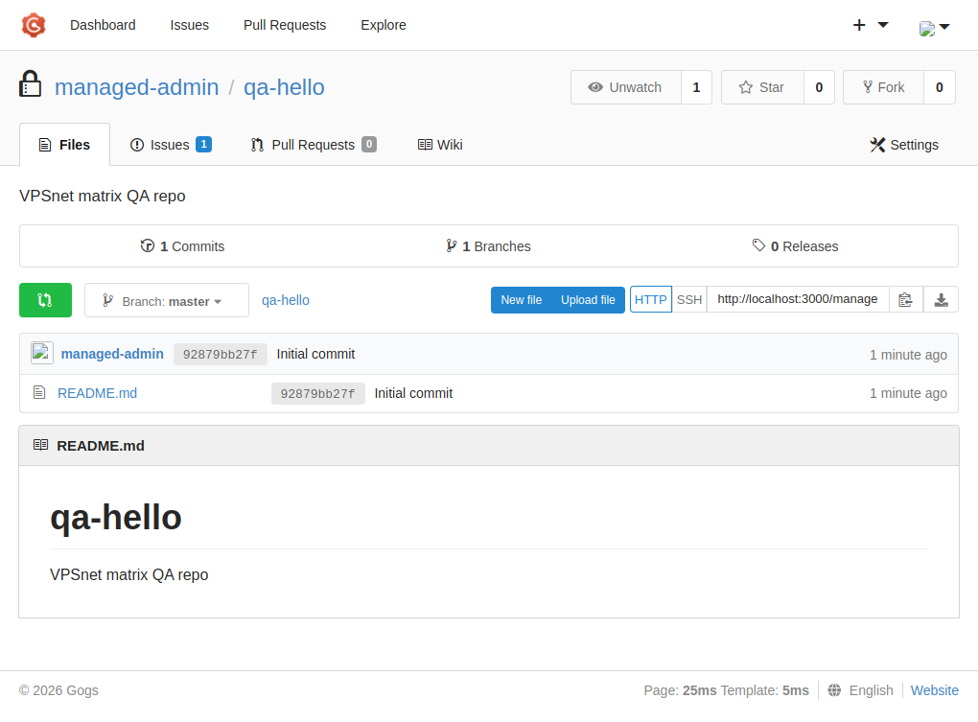The width and height of the screenshot is (978, 722).
Task: Select the HTTP clone protocol
Action: (x=650, y=300)
